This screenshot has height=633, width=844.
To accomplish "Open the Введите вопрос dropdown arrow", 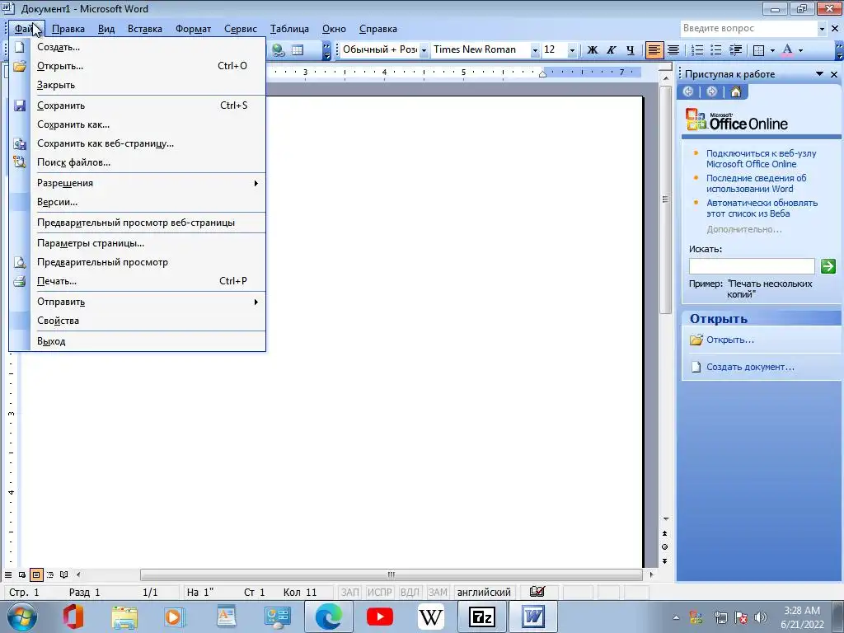I will [x=822, y=29].
